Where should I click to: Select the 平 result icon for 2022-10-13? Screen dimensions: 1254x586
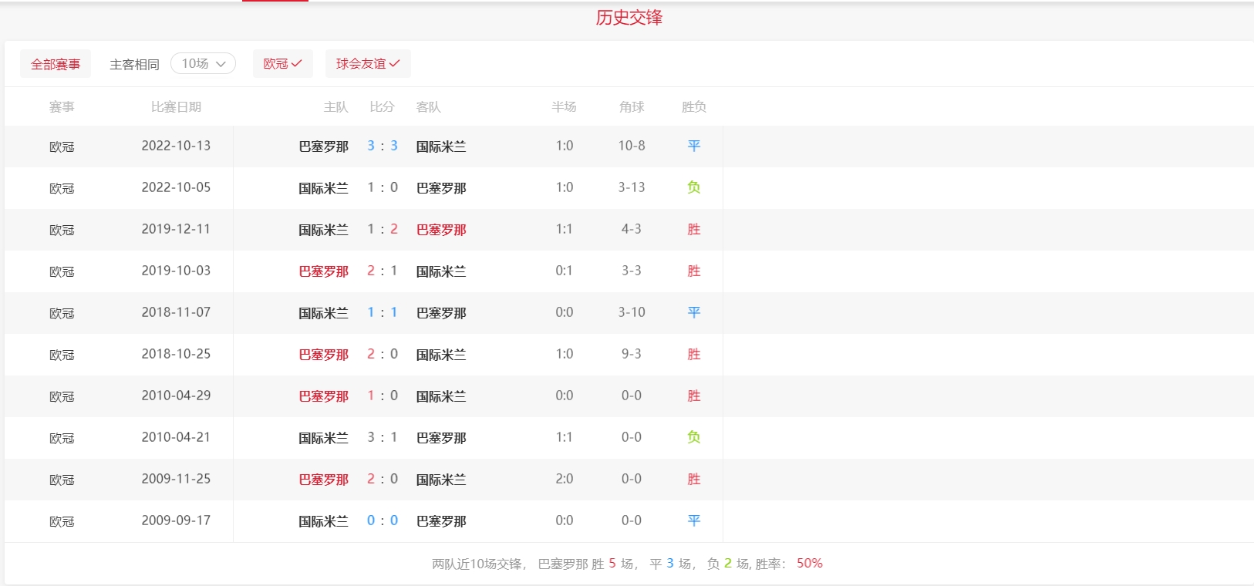[693, 146]
